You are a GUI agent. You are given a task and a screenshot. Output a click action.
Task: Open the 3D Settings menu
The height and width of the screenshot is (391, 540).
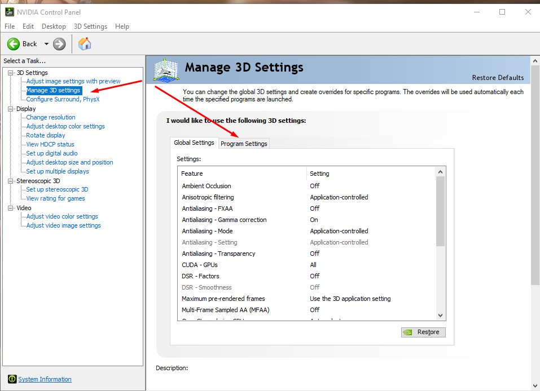point(90,26)
